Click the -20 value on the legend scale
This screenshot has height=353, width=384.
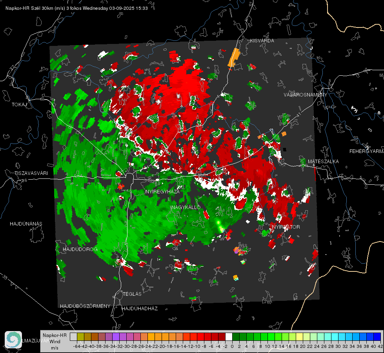tap(162, 347)
